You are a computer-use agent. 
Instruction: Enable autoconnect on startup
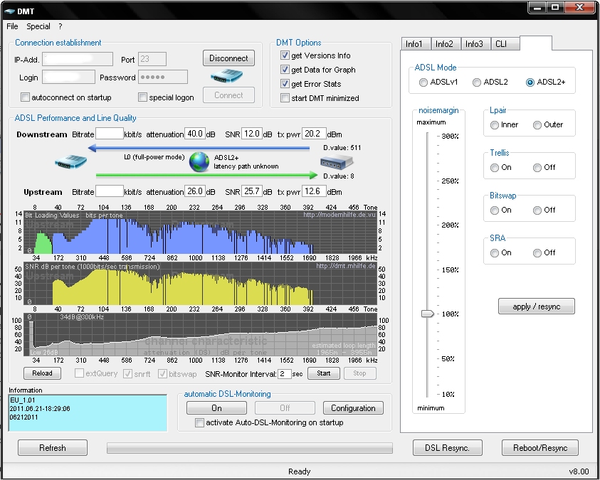[25, 97]
